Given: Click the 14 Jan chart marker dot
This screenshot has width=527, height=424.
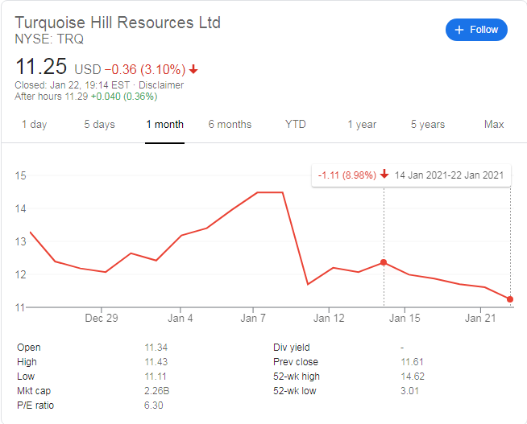Looking at the screenshot, I should coord(384,262).
